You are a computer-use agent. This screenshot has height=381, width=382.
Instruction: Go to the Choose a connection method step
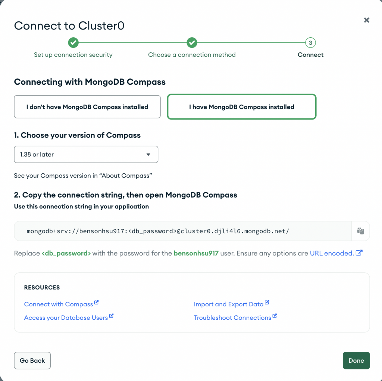click(x=192, y=55)
